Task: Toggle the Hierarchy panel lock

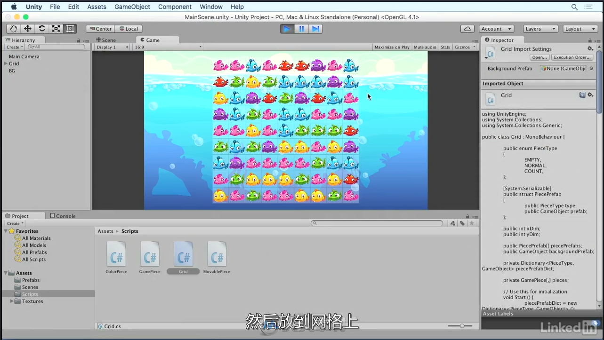Action: click(x=79, y=40)
